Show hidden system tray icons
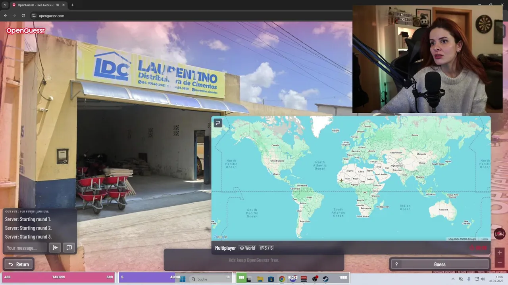 coord(453,279)
